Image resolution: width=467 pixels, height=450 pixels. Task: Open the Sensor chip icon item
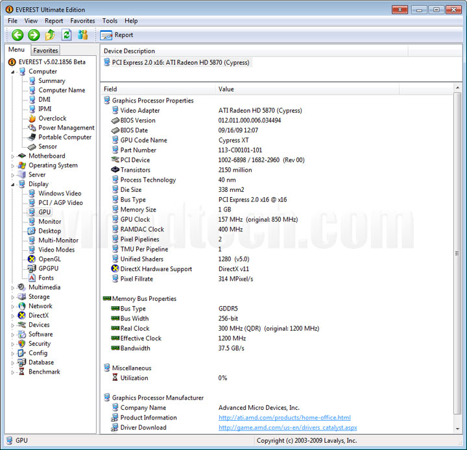pyautogui.click(x=32, y=147)
